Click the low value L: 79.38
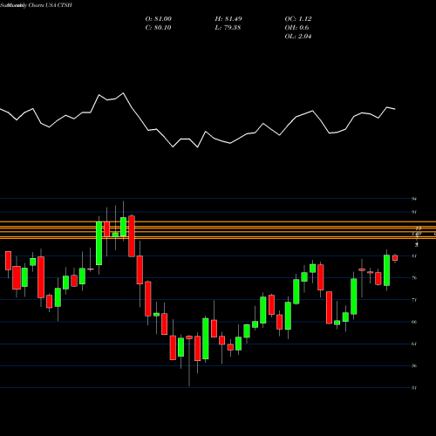Viewport: 436px width, 436px height. (228, 28)
